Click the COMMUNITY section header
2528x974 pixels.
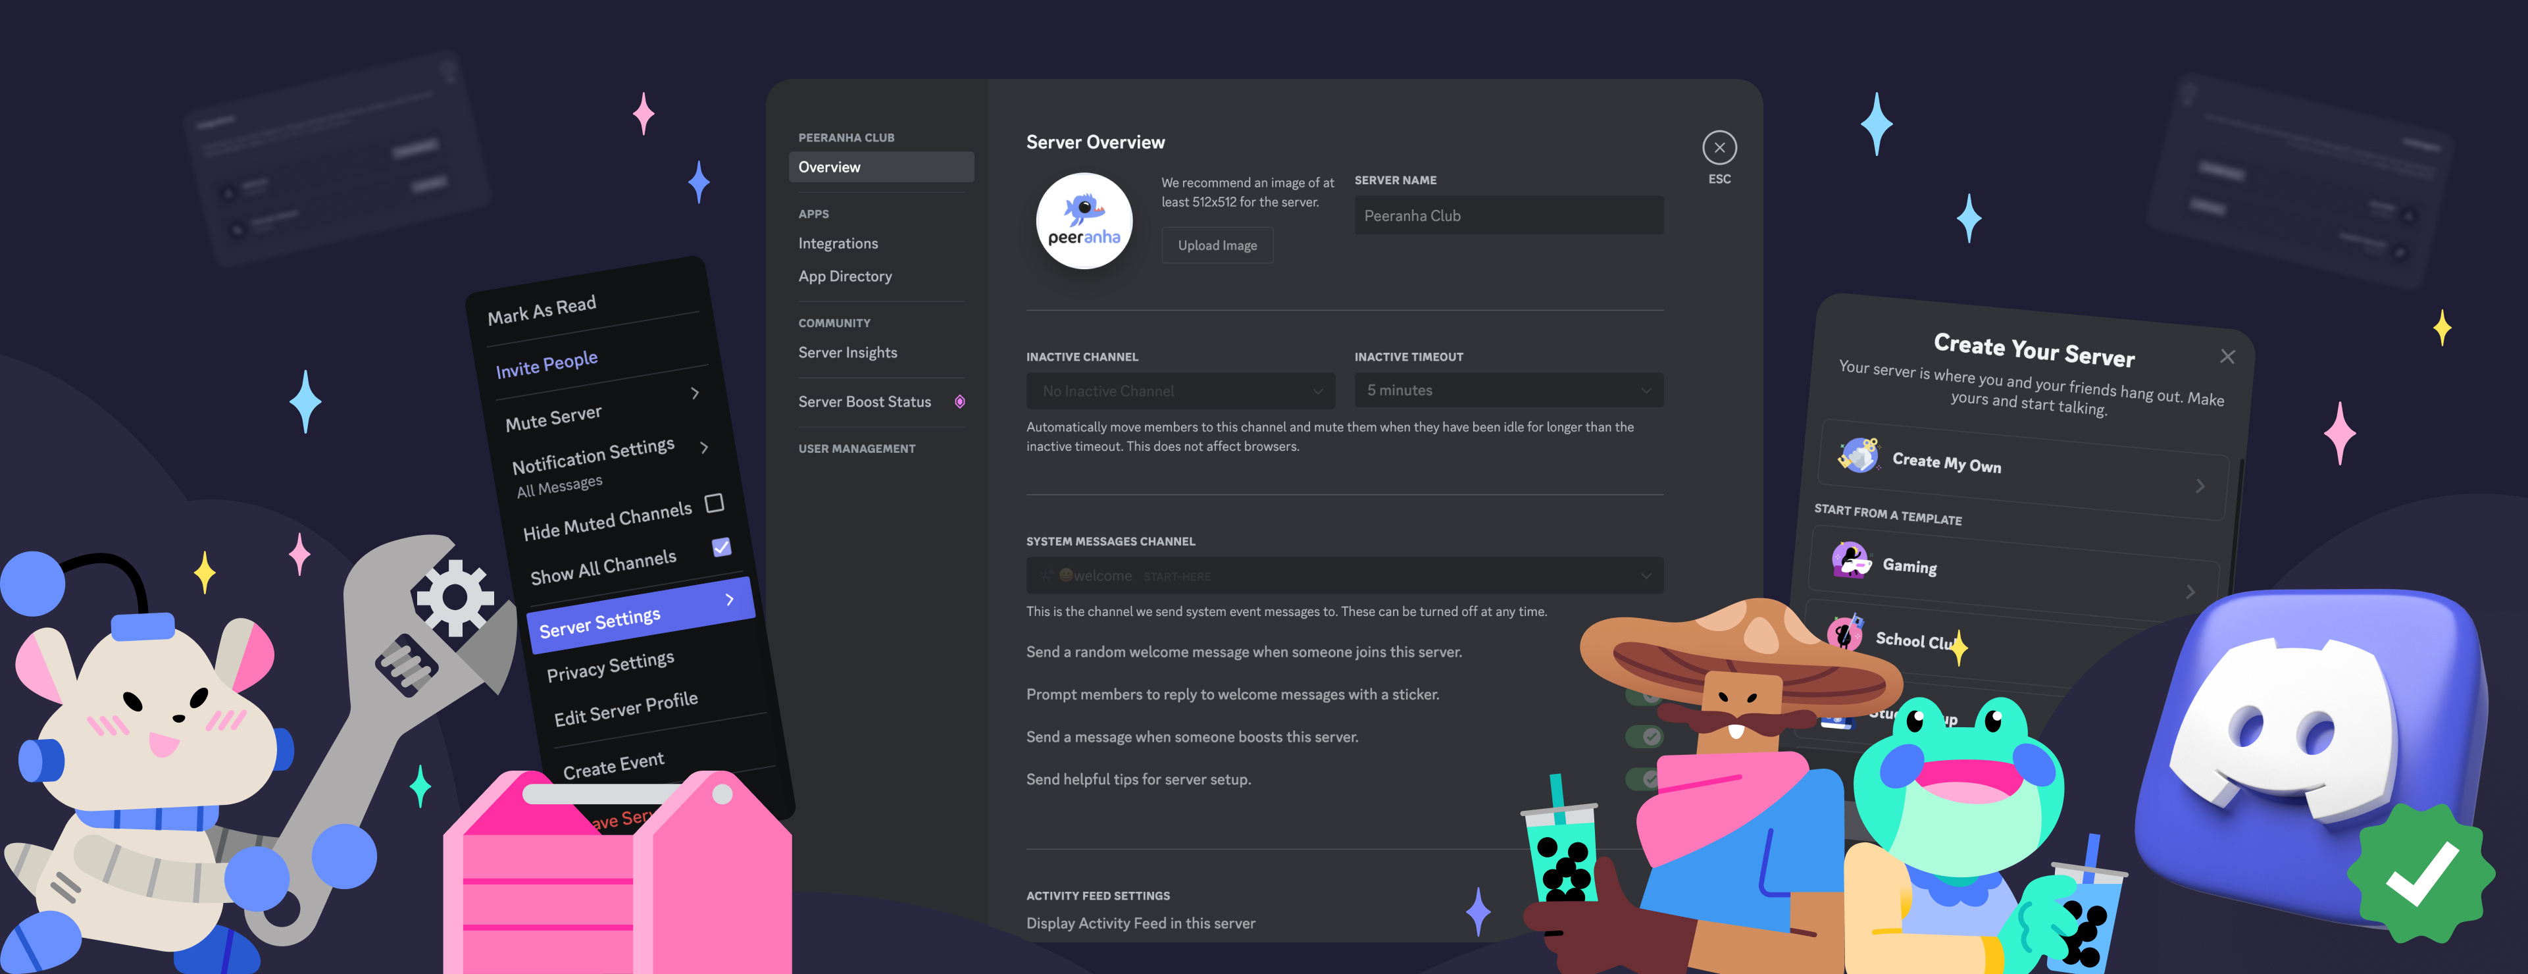click(x=834, y=323)
